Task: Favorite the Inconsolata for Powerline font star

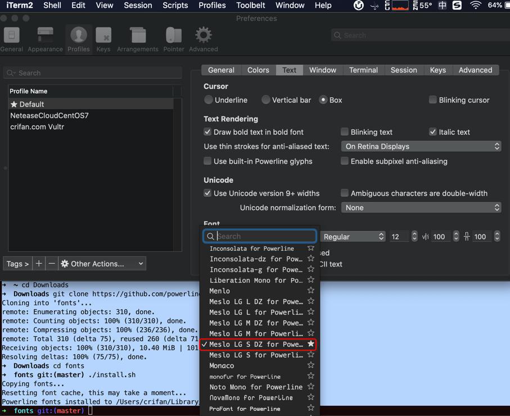Action: pos(311,248)
